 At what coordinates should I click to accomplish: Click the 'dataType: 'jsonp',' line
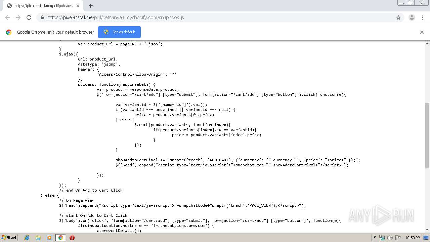click(x=99, y=64)
